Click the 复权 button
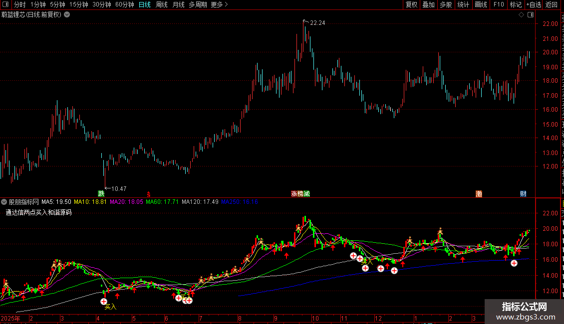This screenshot has height=324, width=564. click(411, 4)
